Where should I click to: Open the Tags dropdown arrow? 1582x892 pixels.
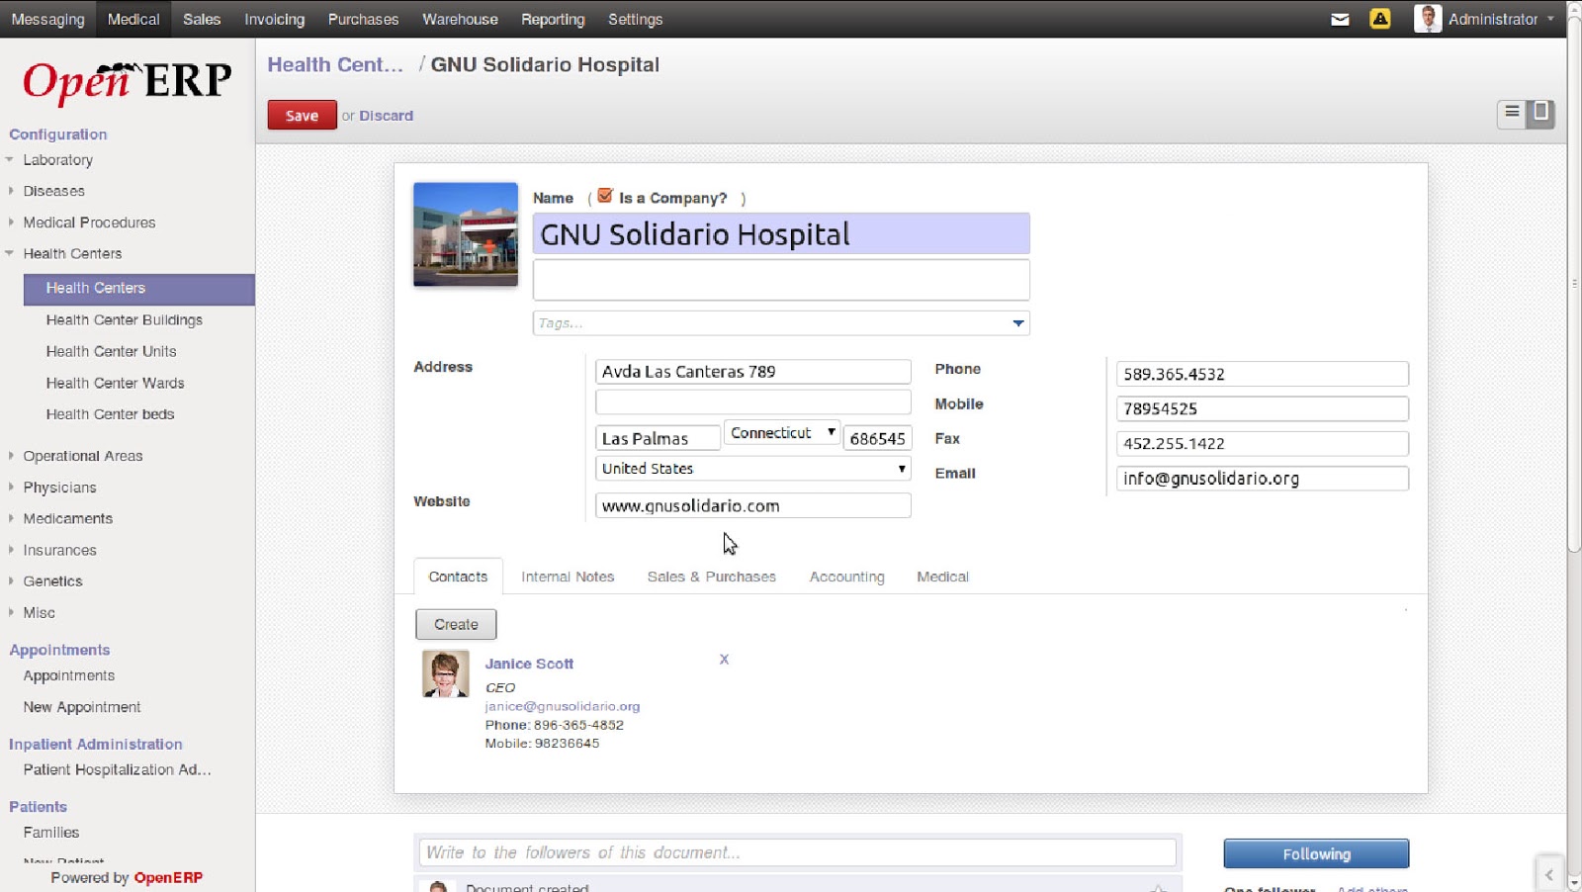(1018, 323)
